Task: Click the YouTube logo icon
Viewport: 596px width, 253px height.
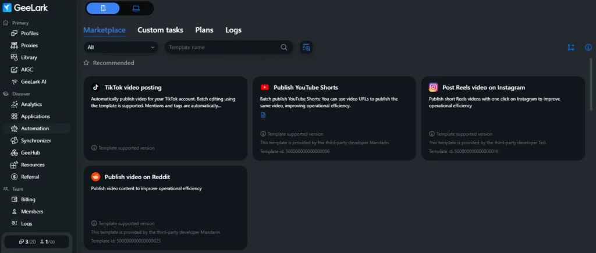Action: [265, 87]
